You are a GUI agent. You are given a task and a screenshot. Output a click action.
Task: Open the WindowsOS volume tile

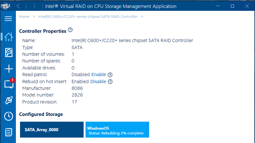117,130
